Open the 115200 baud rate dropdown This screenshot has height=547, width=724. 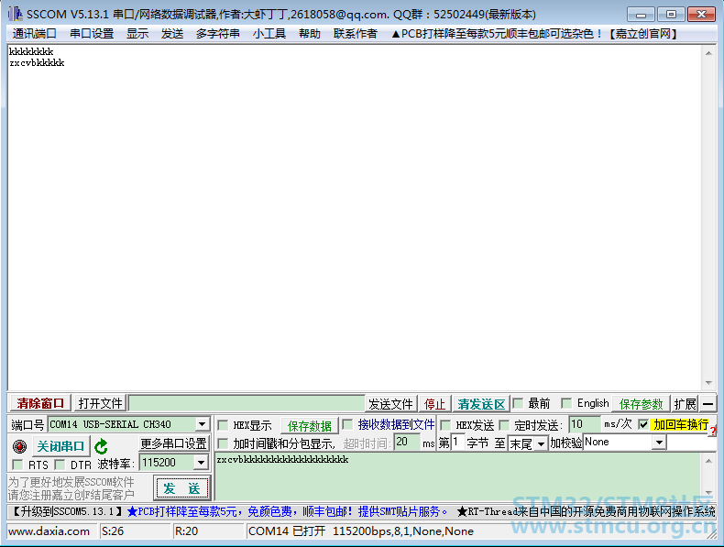(x=201, y=462)
